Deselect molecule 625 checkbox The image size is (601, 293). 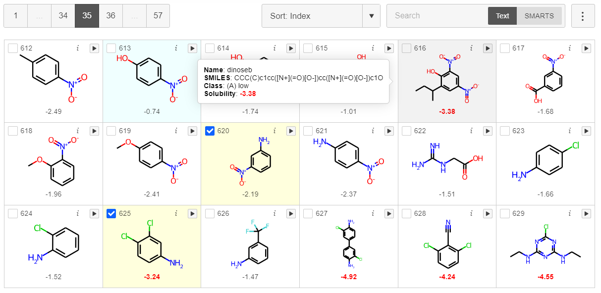(x=111, y=213)
